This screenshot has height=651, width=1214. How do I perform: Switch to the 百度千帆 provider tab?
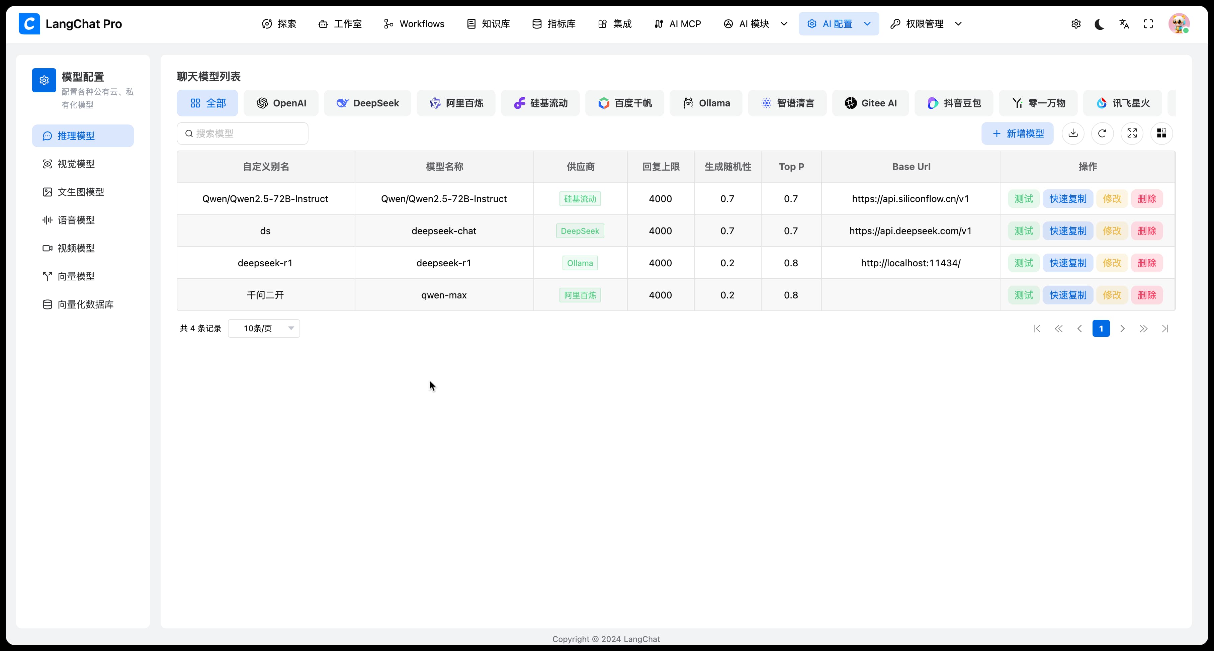[x=624, y=103]
